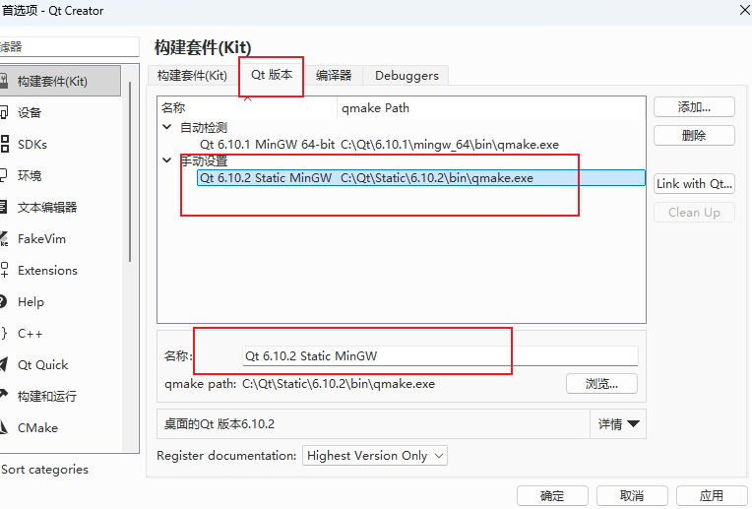Close the preferences dialog with X

click(x=744, y=10)
